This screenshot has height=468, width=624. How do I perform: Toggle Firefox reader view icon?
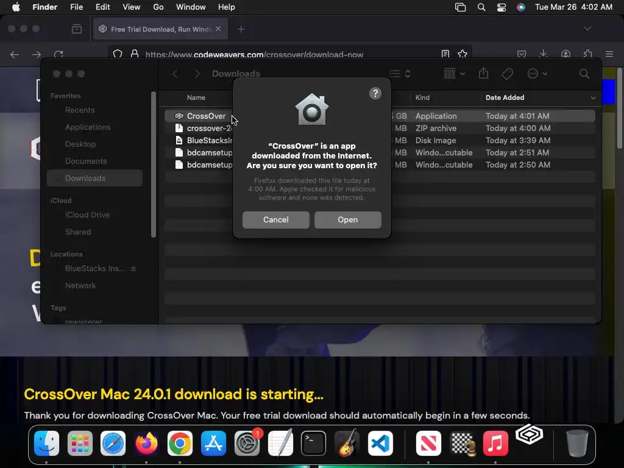point(445,54)
